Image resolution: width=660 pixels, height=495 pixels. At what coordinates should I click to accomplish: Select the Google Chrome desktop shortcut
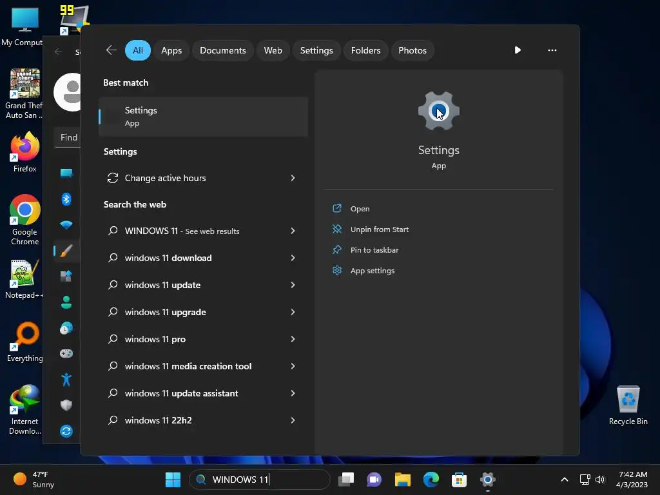[x=25, y=220]
